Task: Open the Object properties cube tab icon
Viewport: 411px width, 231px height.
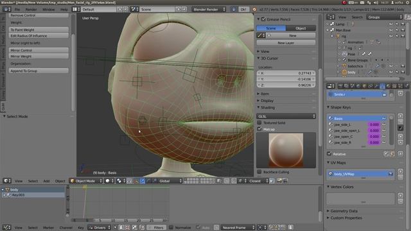Action: 364,85
